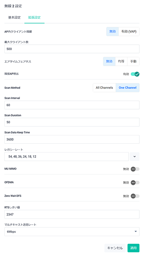Click the キャンセル button
Viewport: 143px width, 256px height.
[x=115, y=248]
